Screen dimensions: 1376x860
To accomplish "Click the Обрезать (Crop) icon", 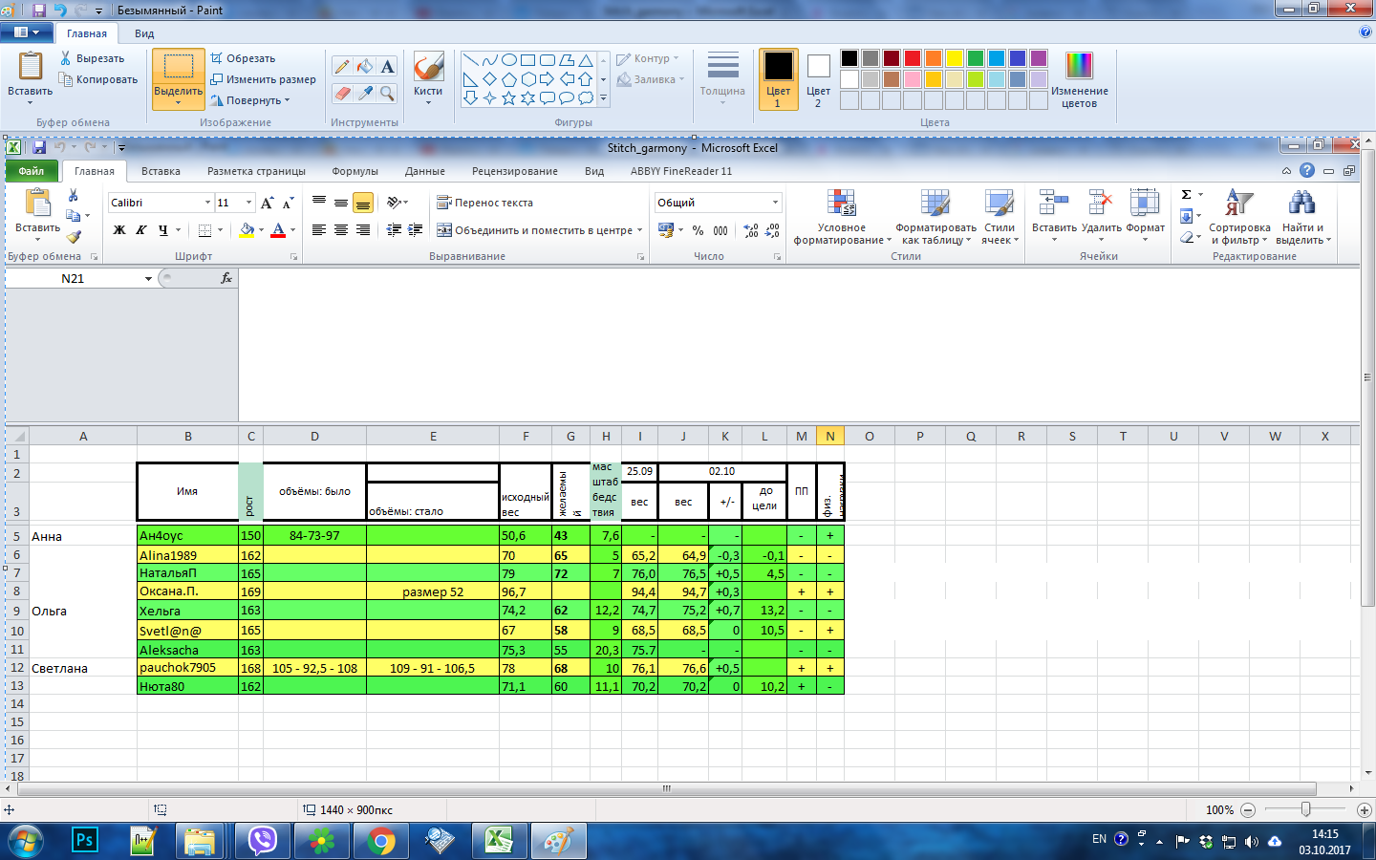I will click(217, 58).
